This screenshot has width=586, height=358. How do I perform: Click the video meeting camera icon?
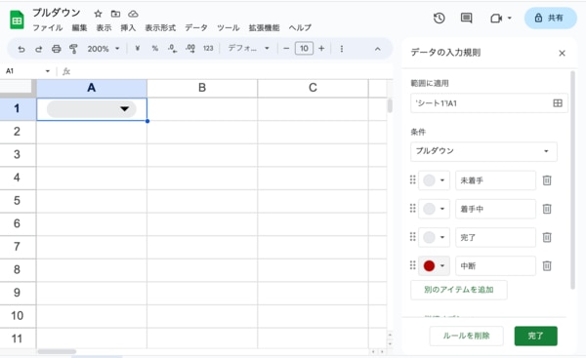pos(496,18)
